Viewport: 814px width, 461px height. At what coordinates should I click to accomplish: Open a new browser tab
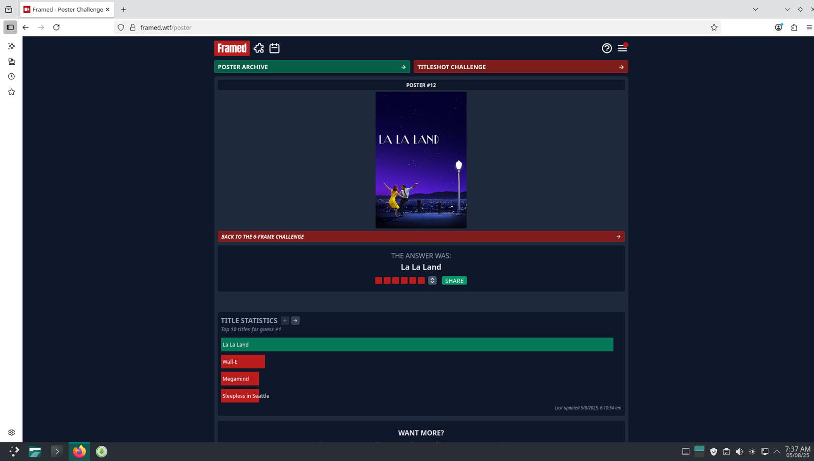pyautogui.click(x=124, y=9)
